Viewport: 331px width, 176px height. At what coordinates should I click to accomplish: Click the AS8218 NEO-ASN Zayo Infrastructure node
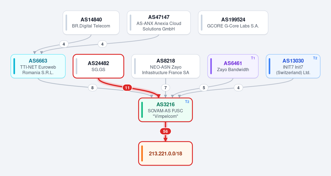pos(165,66)
